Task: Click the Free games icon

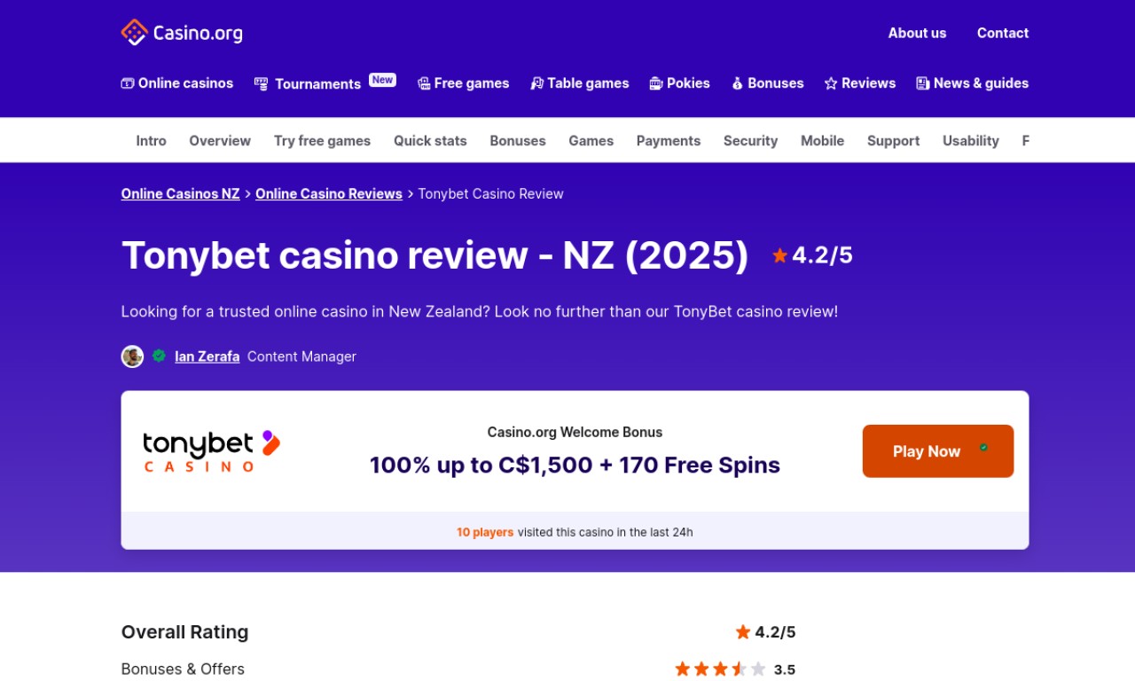Action: 424,83
